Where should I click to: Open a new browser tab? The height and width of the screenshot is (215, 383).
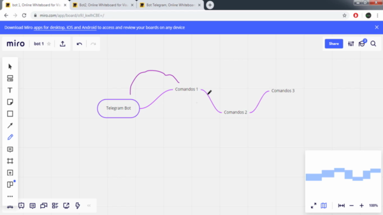210,5
